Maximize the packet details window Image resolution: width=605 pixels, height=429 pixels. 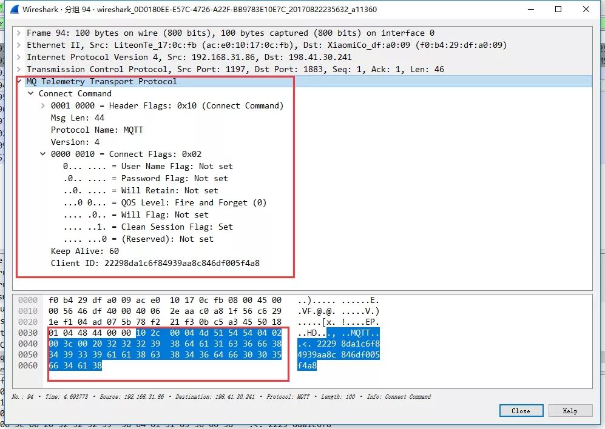(558, 10)
